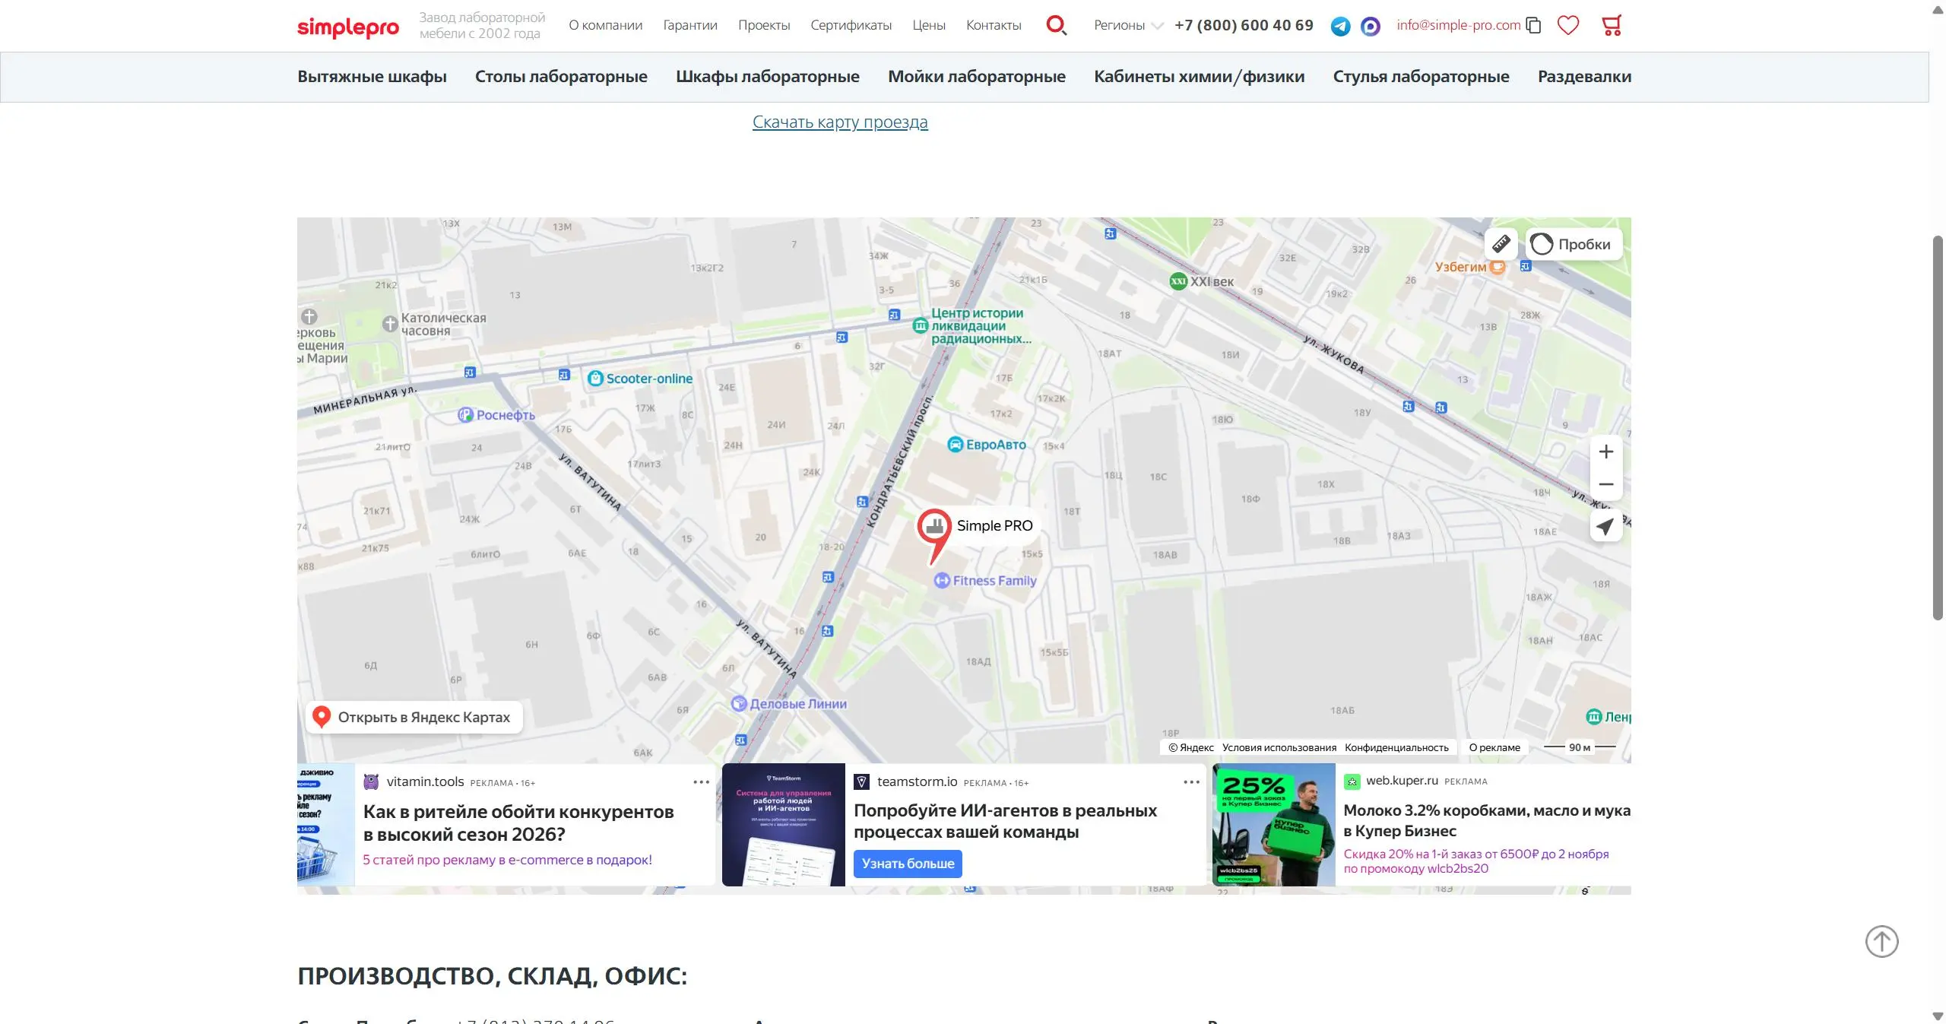Screen dimensions: 1946x1024
Task: Open Шкафы лабораторные category
Action: click(768, 77)
